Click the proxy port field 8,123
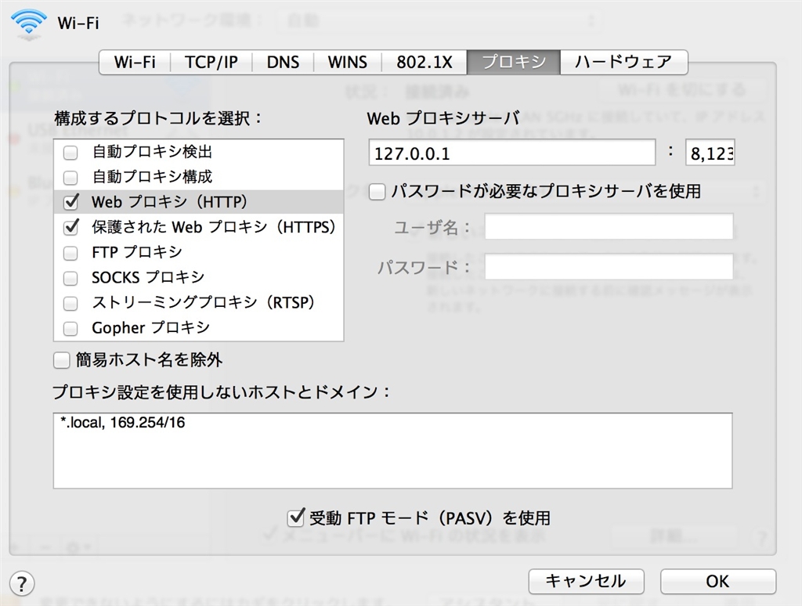The width and height of the screenshot is (802, 606). tap(710, 153)
